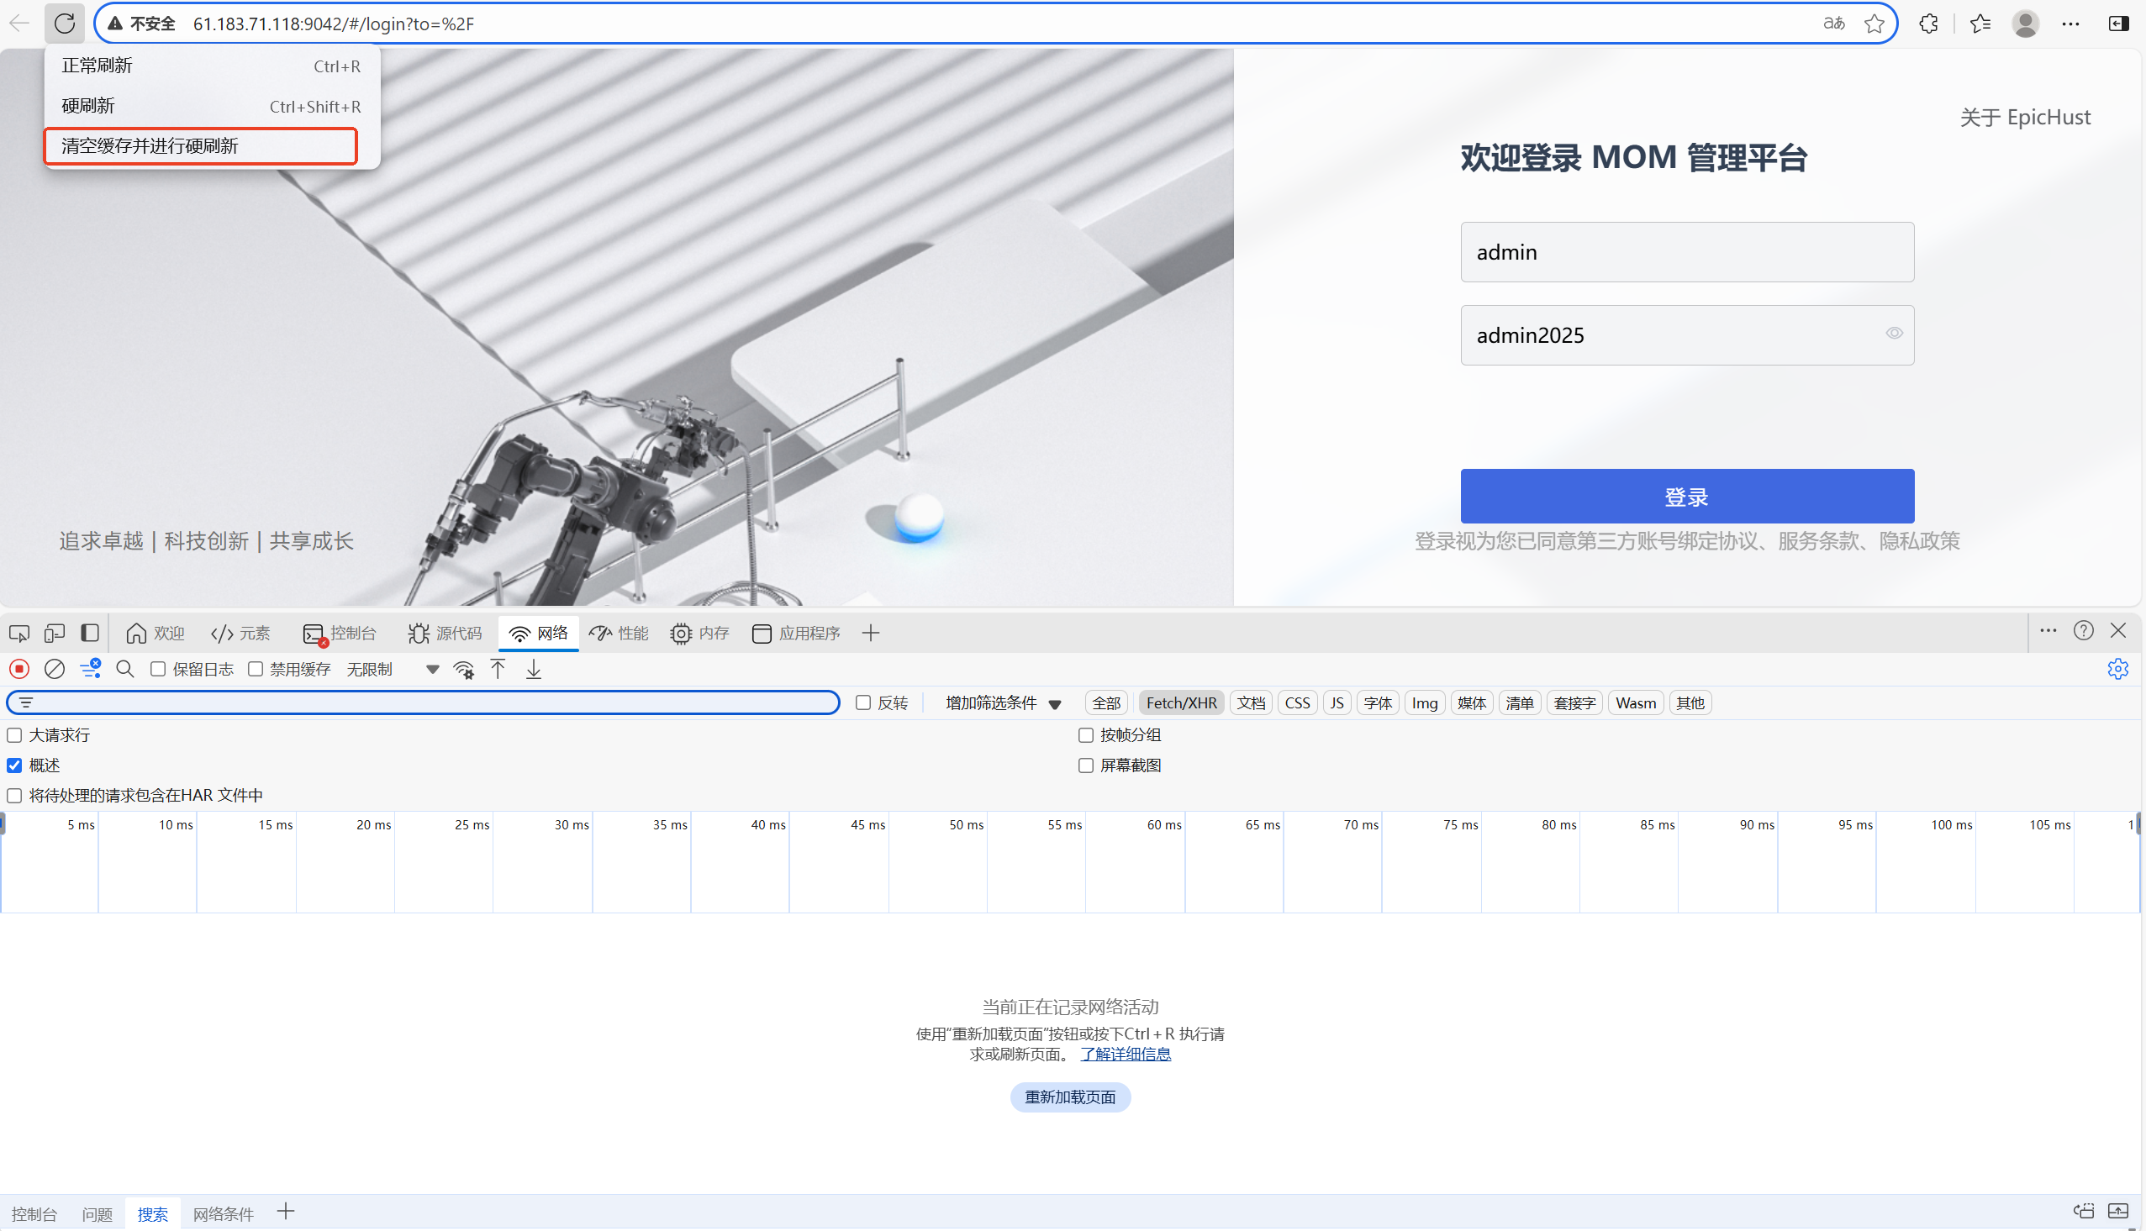Enable the 禁用缓存 checkbox

[x=256, y=670]
